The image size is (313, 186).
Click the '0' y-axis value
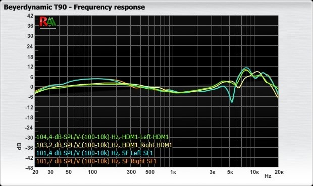coord(31,87)
